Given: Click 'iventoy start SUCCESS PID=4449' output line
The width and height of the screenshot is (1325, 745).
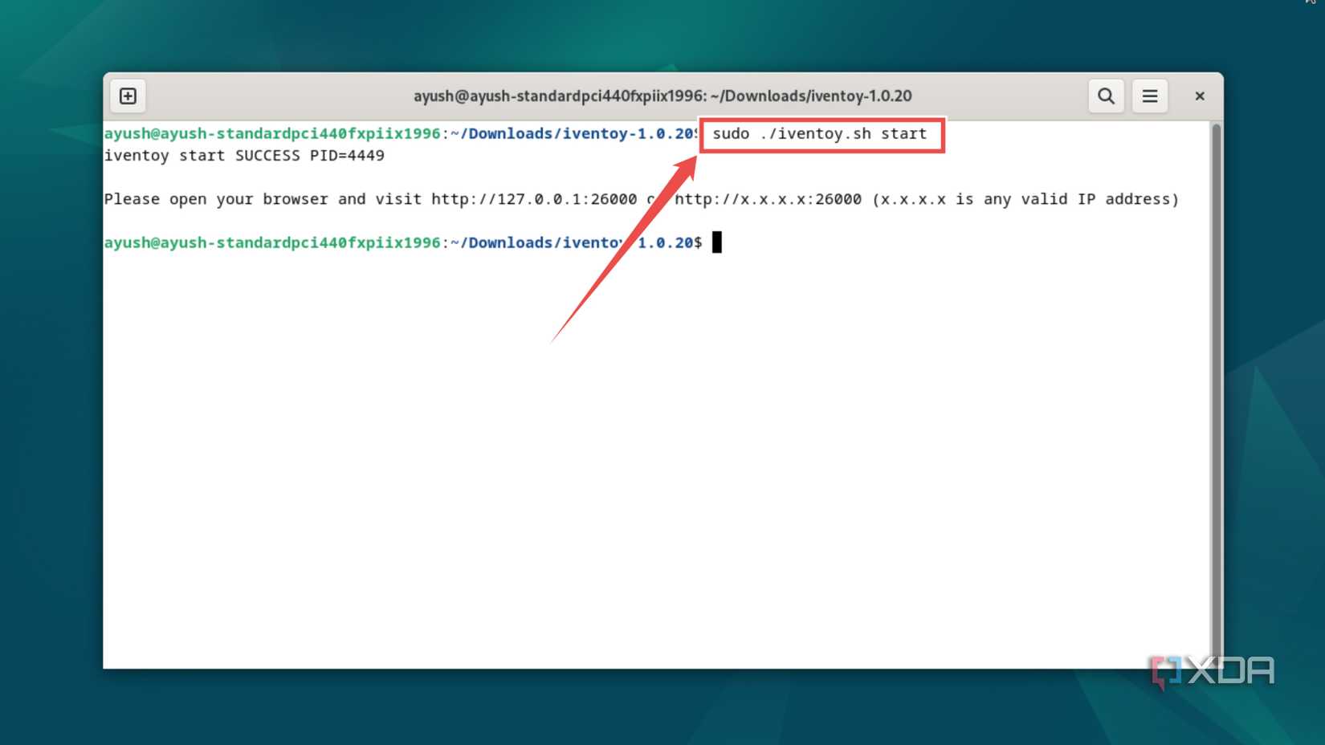Looking at the screenshot, I should pyautogui.click(x=244, y=156).
